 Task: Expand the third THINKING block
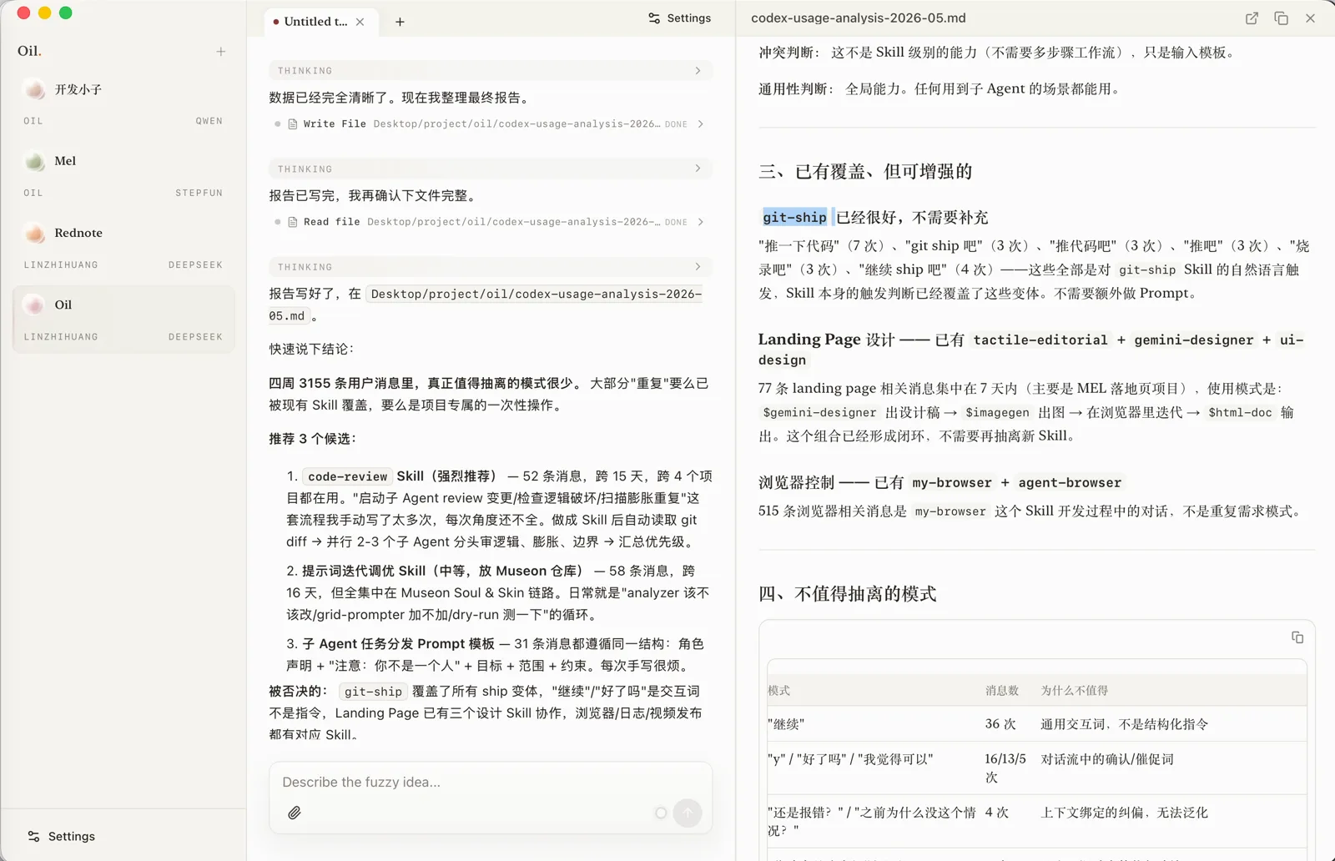pyautogui.click(x=491, y=267)
